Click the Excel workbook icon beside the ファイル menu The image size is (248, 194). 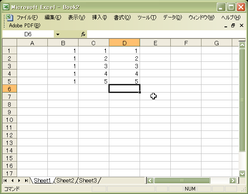click(9, 17)
